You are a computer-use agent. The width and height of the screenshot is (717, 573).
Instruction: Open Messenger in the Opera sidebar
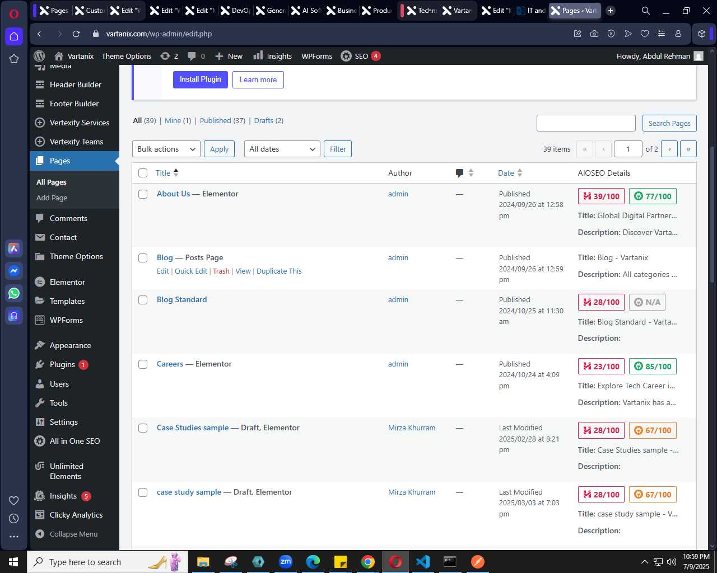coord(14,271)
